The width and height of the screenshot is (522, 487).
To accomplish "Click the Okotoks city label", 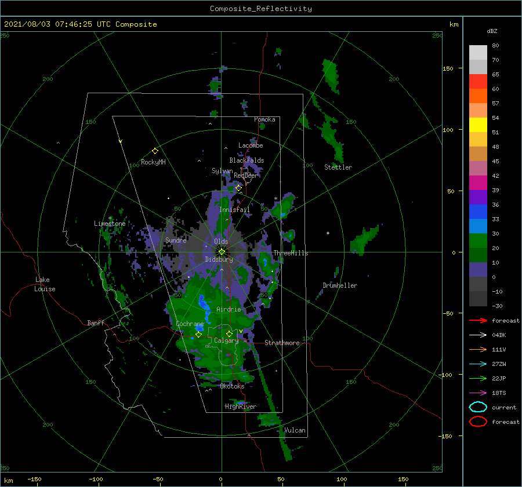I will 232,386.
